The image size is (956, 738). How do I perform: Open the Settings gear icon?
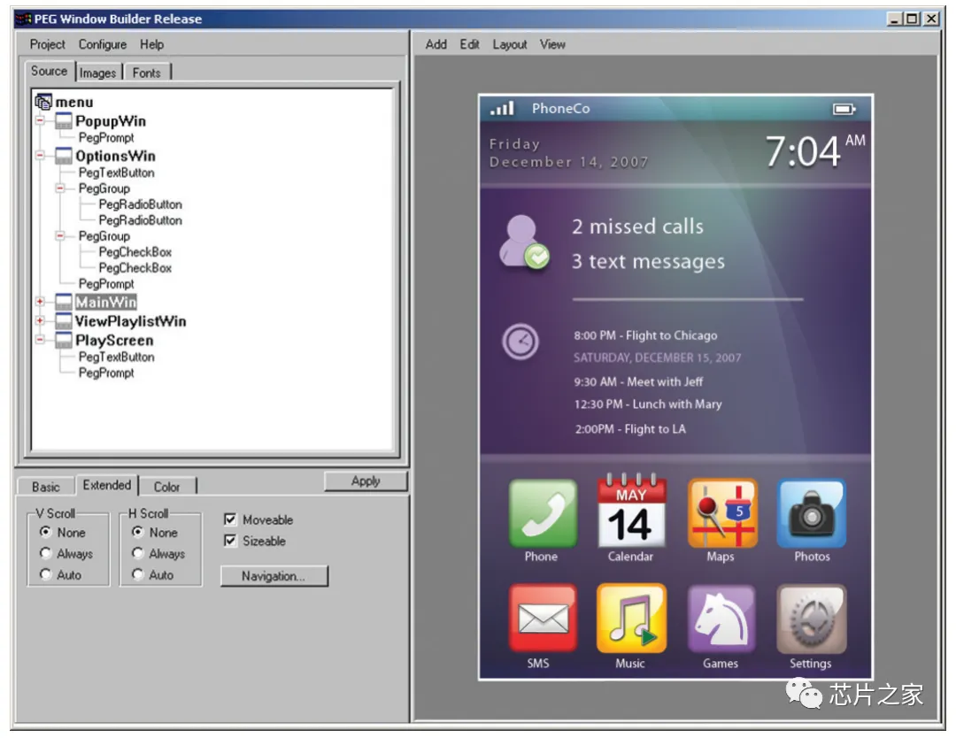[811, 619]
